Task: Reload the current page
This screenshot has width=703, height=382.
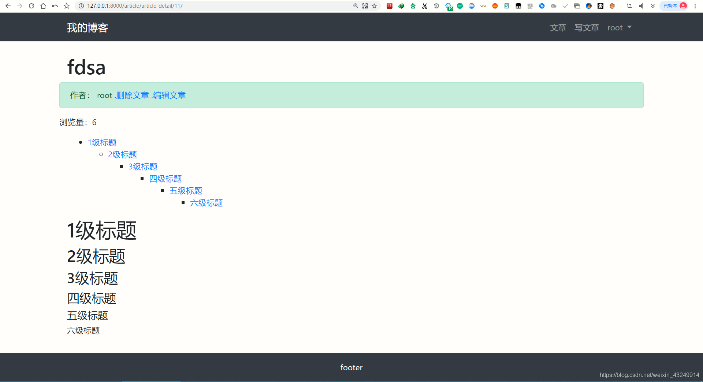Action: [31, 6]
